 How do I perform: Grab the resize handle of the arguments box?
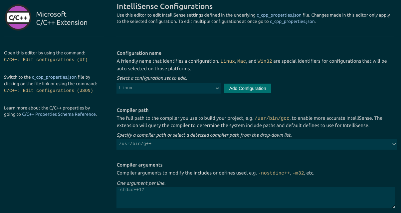tap(394, 207)
